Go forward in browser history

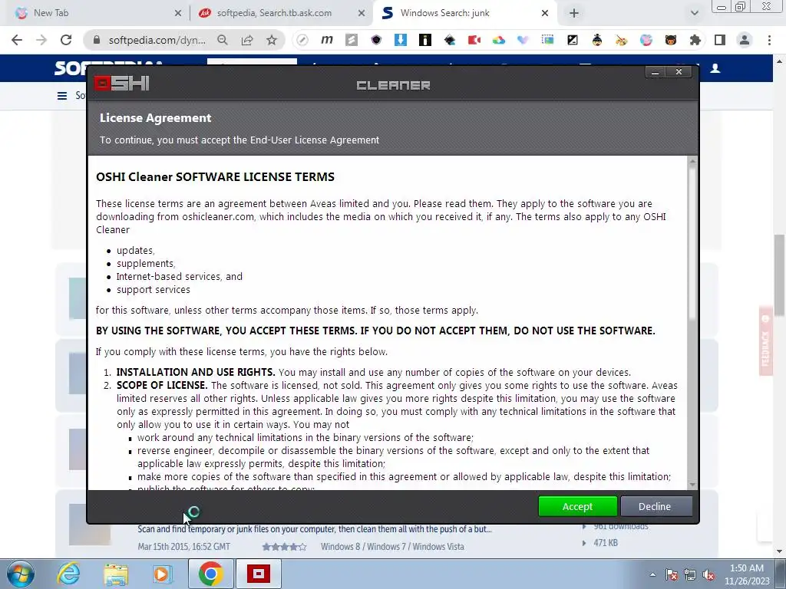click(x=41, y=40)
